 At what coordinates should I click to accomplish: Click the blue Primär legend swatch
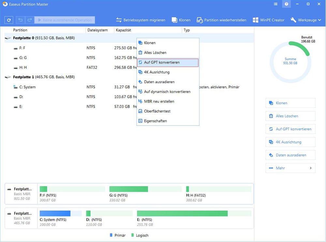point(111,235)
